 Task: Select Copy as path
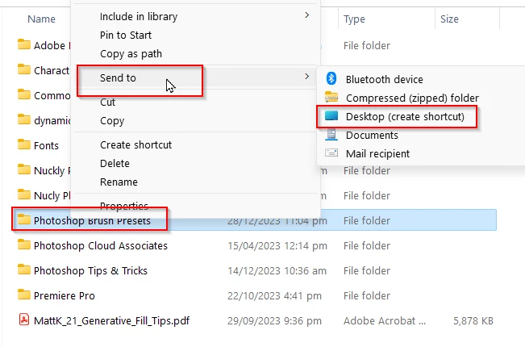tap(131, 53)
